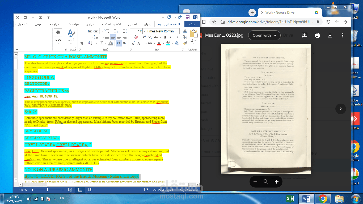Switch to the مراجعة ribbon tab
The image size is (363, 204).
[x=54, y=24]
